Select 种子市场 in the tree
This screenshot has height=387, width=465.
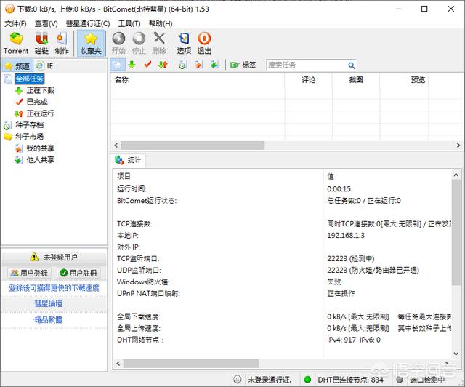tap(29, 137)
